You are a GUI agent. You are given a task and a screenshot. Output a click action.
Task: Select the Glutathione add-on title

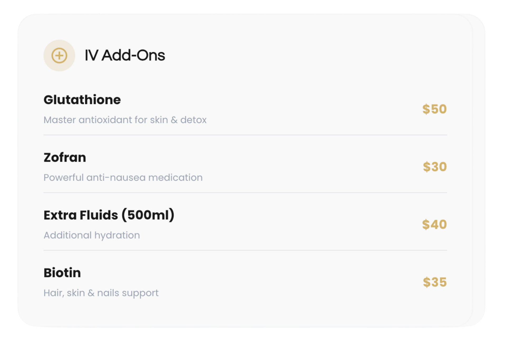[82, 100]
